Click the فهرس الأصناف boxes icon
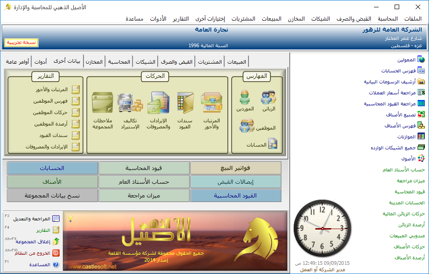Screen dimensions: 429x274 [x=421, y=125]
